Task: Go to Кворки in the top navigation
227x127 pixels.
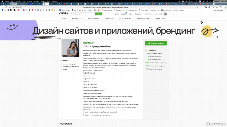Action: point(116,14)
